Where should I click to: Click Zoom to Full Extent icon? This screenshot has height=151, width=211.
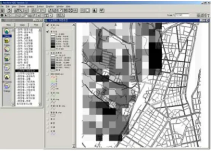[x=51, y=10]
